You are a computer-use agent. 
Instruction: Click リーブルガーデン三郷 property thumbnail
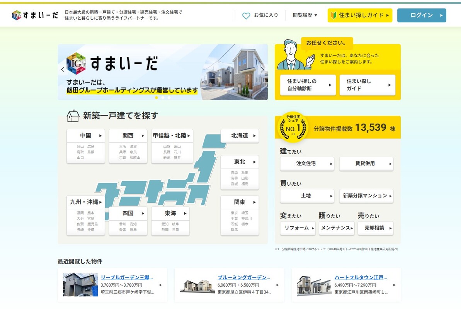point(80,285)
